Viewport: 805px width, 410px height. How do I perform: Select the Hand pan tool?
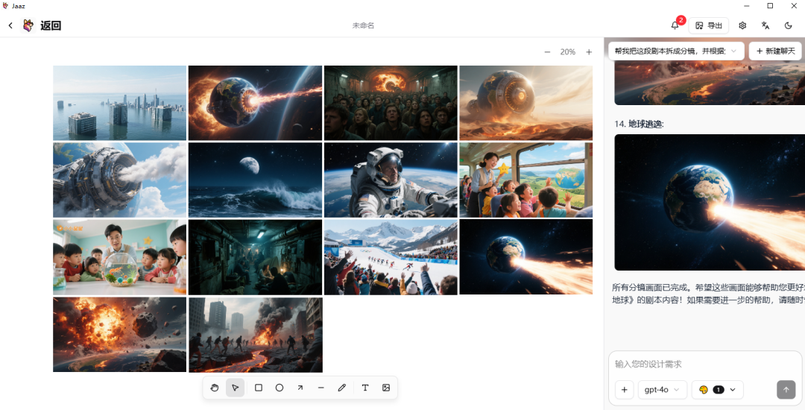[215, 388]
